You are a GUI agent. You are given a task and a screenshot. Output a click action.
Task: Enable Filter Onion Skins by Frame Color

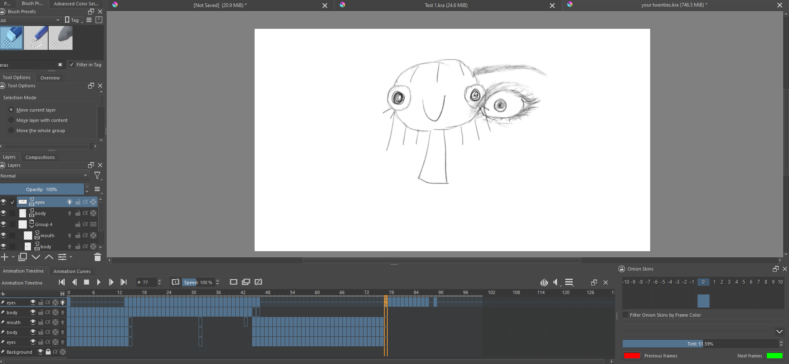625,315
